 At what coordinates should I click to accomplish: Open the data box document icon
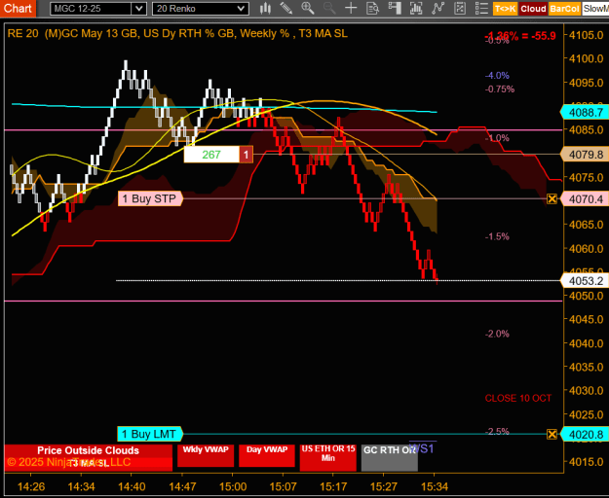(x=372, y=8)
